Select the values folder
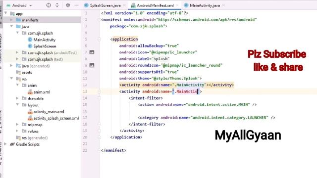 (33, 132)
